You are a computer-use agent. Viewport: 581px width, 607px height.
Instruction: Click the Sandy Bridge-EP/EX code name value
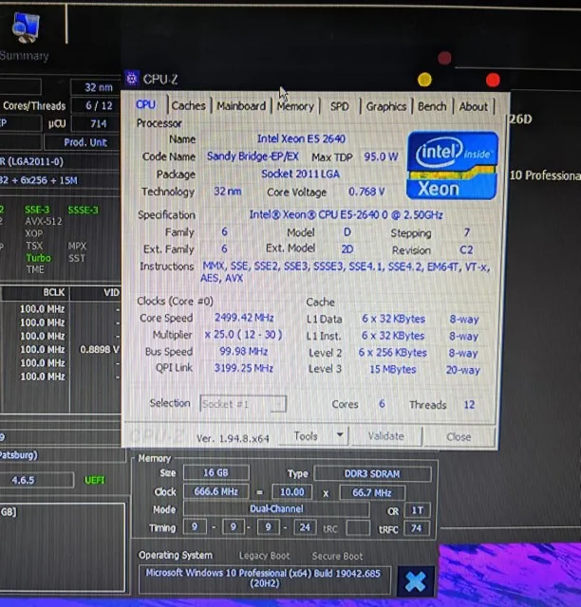click(x=253, y=156)
